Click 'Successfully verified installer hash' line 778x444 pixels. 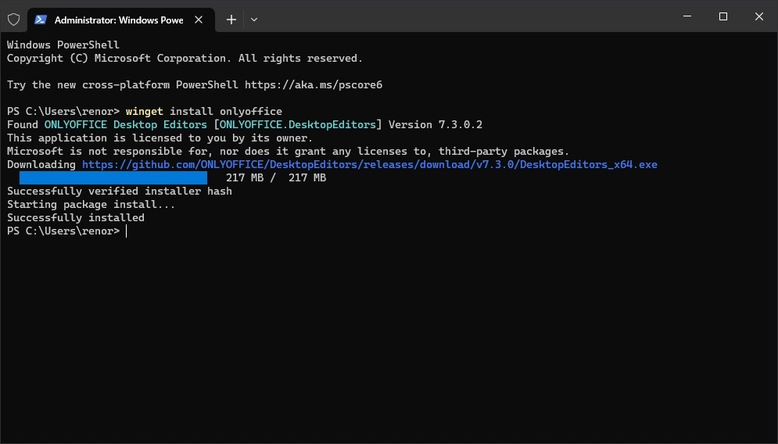tap(120, 191)
